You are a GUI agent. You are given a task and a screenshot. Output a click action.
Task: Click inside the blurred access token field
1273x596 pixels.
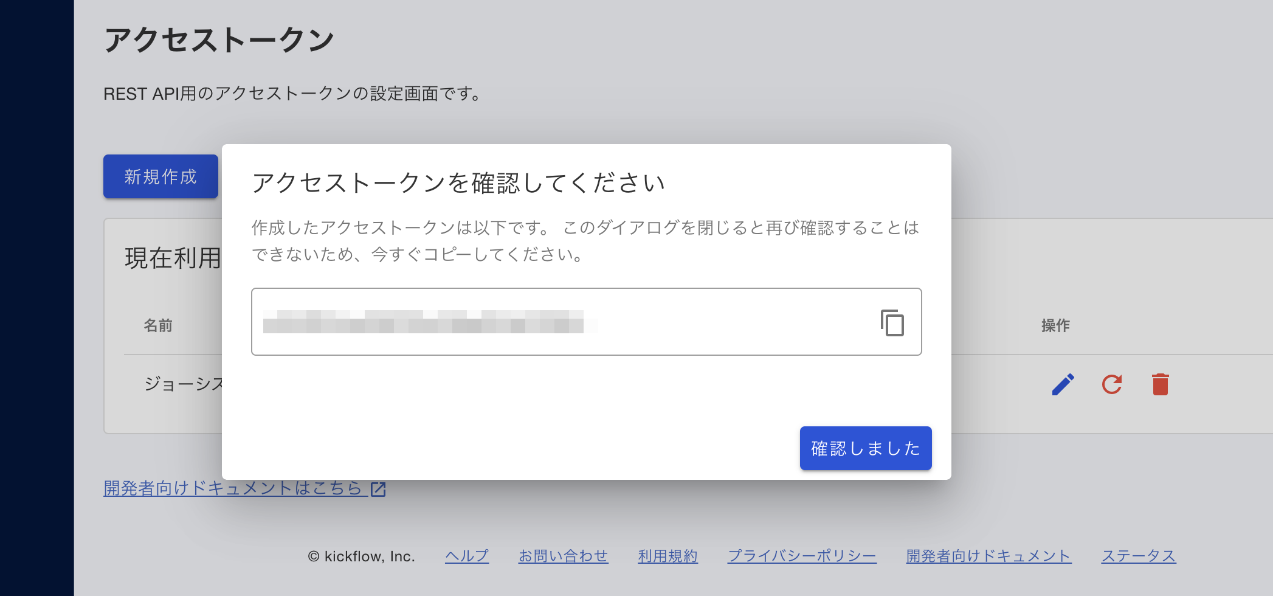pos(547,322)
